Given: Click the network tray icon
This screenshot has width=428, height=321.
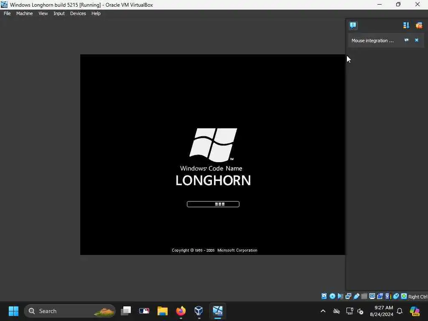Looking at the screenshot, I should [349, 311].
